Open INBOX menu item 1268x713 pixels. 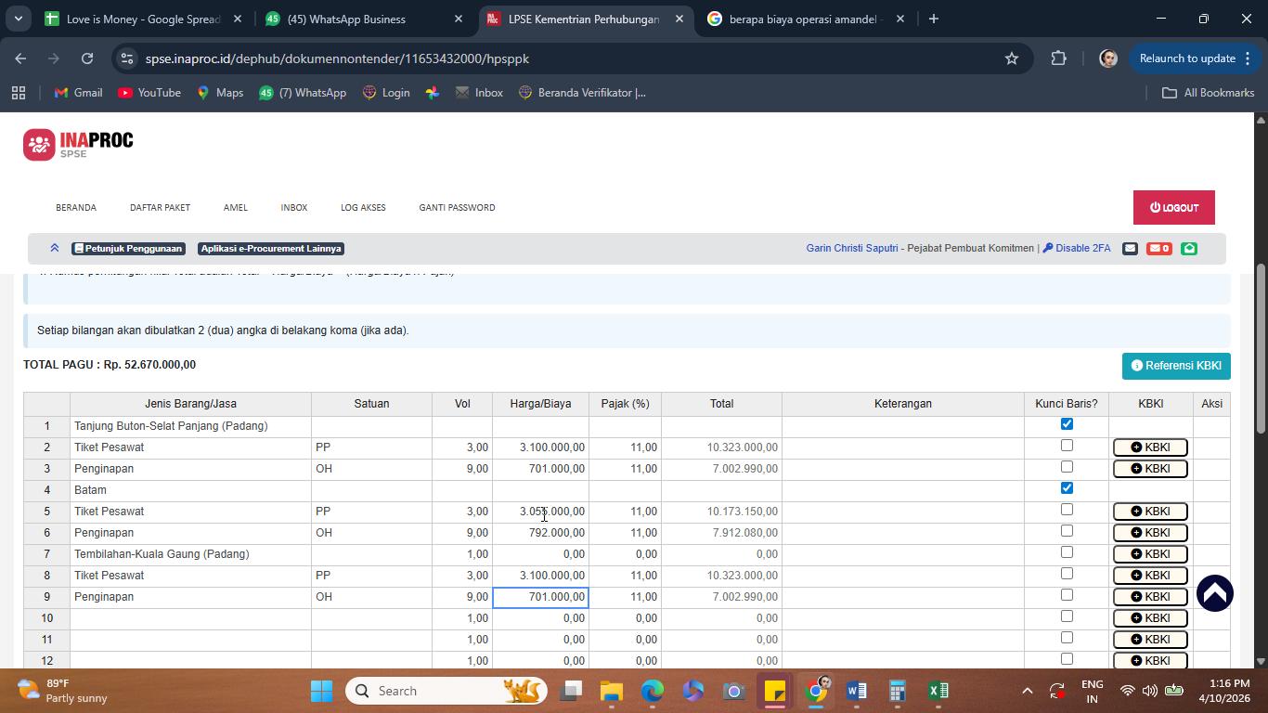pos(294,208)
